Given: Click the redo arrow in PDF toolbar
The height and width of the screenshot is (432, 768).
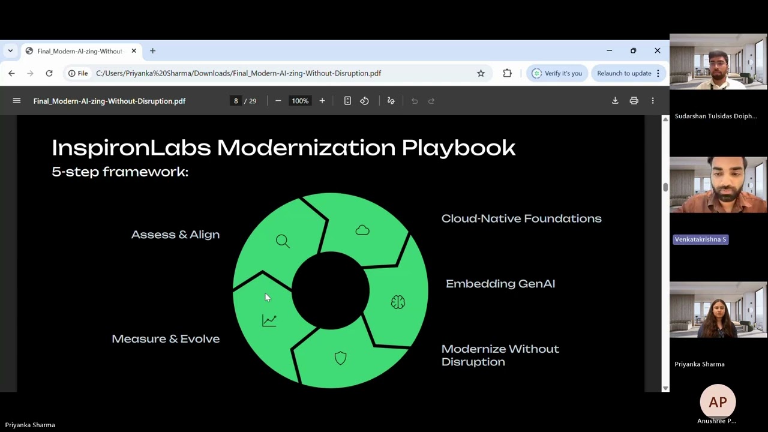Looking at the screenshot, I should coord(431,101).
